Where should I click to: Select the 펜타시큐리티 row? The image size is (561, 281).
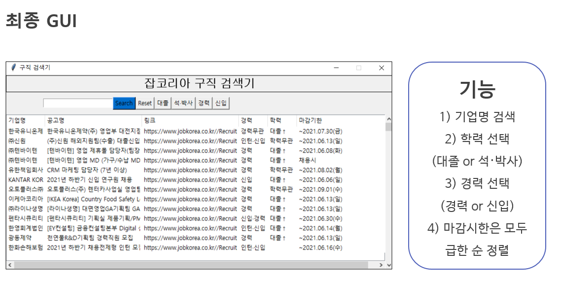click(195, 218)
